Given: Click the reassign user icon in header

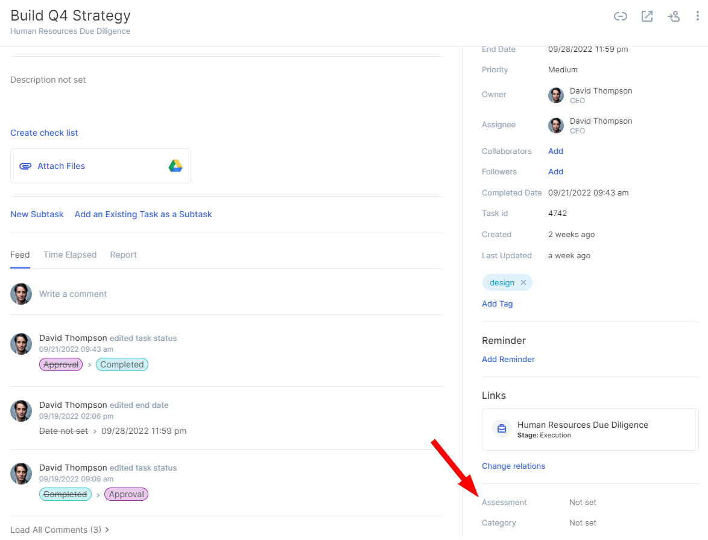Looking at the screenshot, I should click(673, 17).
